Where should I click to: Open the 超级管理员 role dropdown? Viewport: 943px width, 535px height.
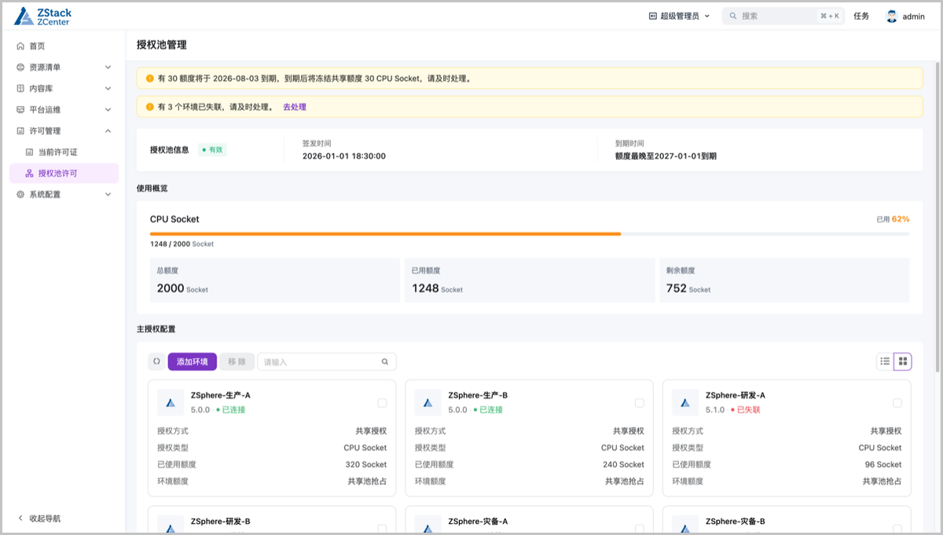pos(680,16)
